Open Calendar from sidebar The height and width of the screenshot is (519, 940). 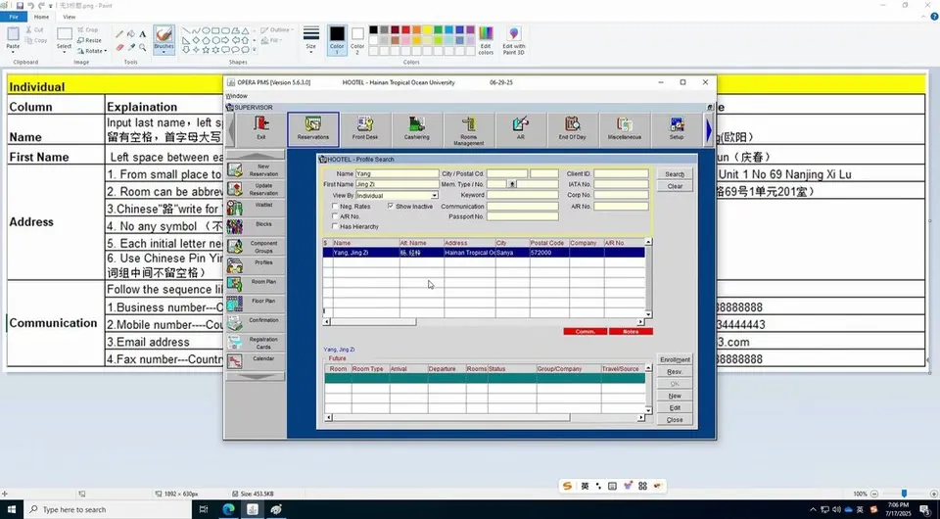[256, 362]
